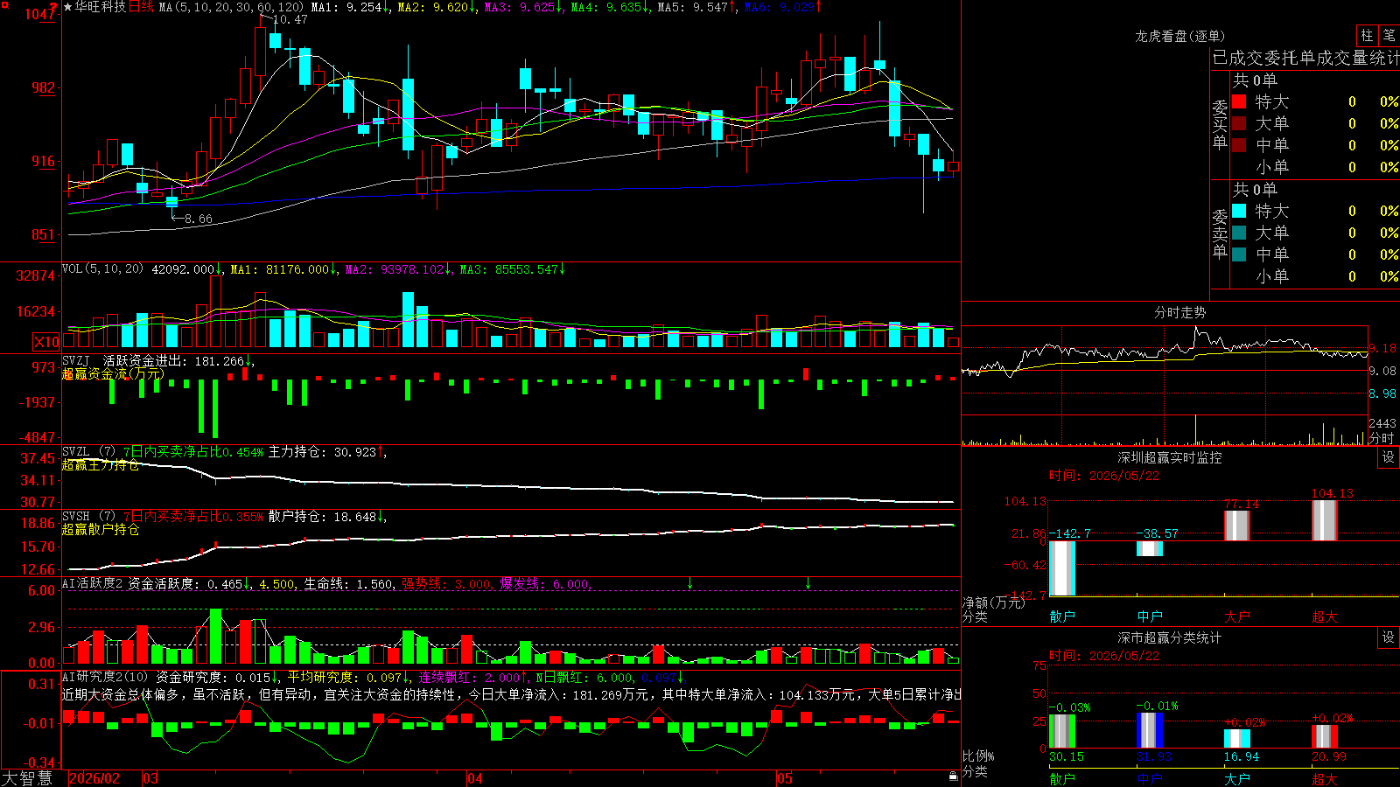Click the SVSH (7) indicator title
Screen dimensions: 1400x787
click(88, 517)
